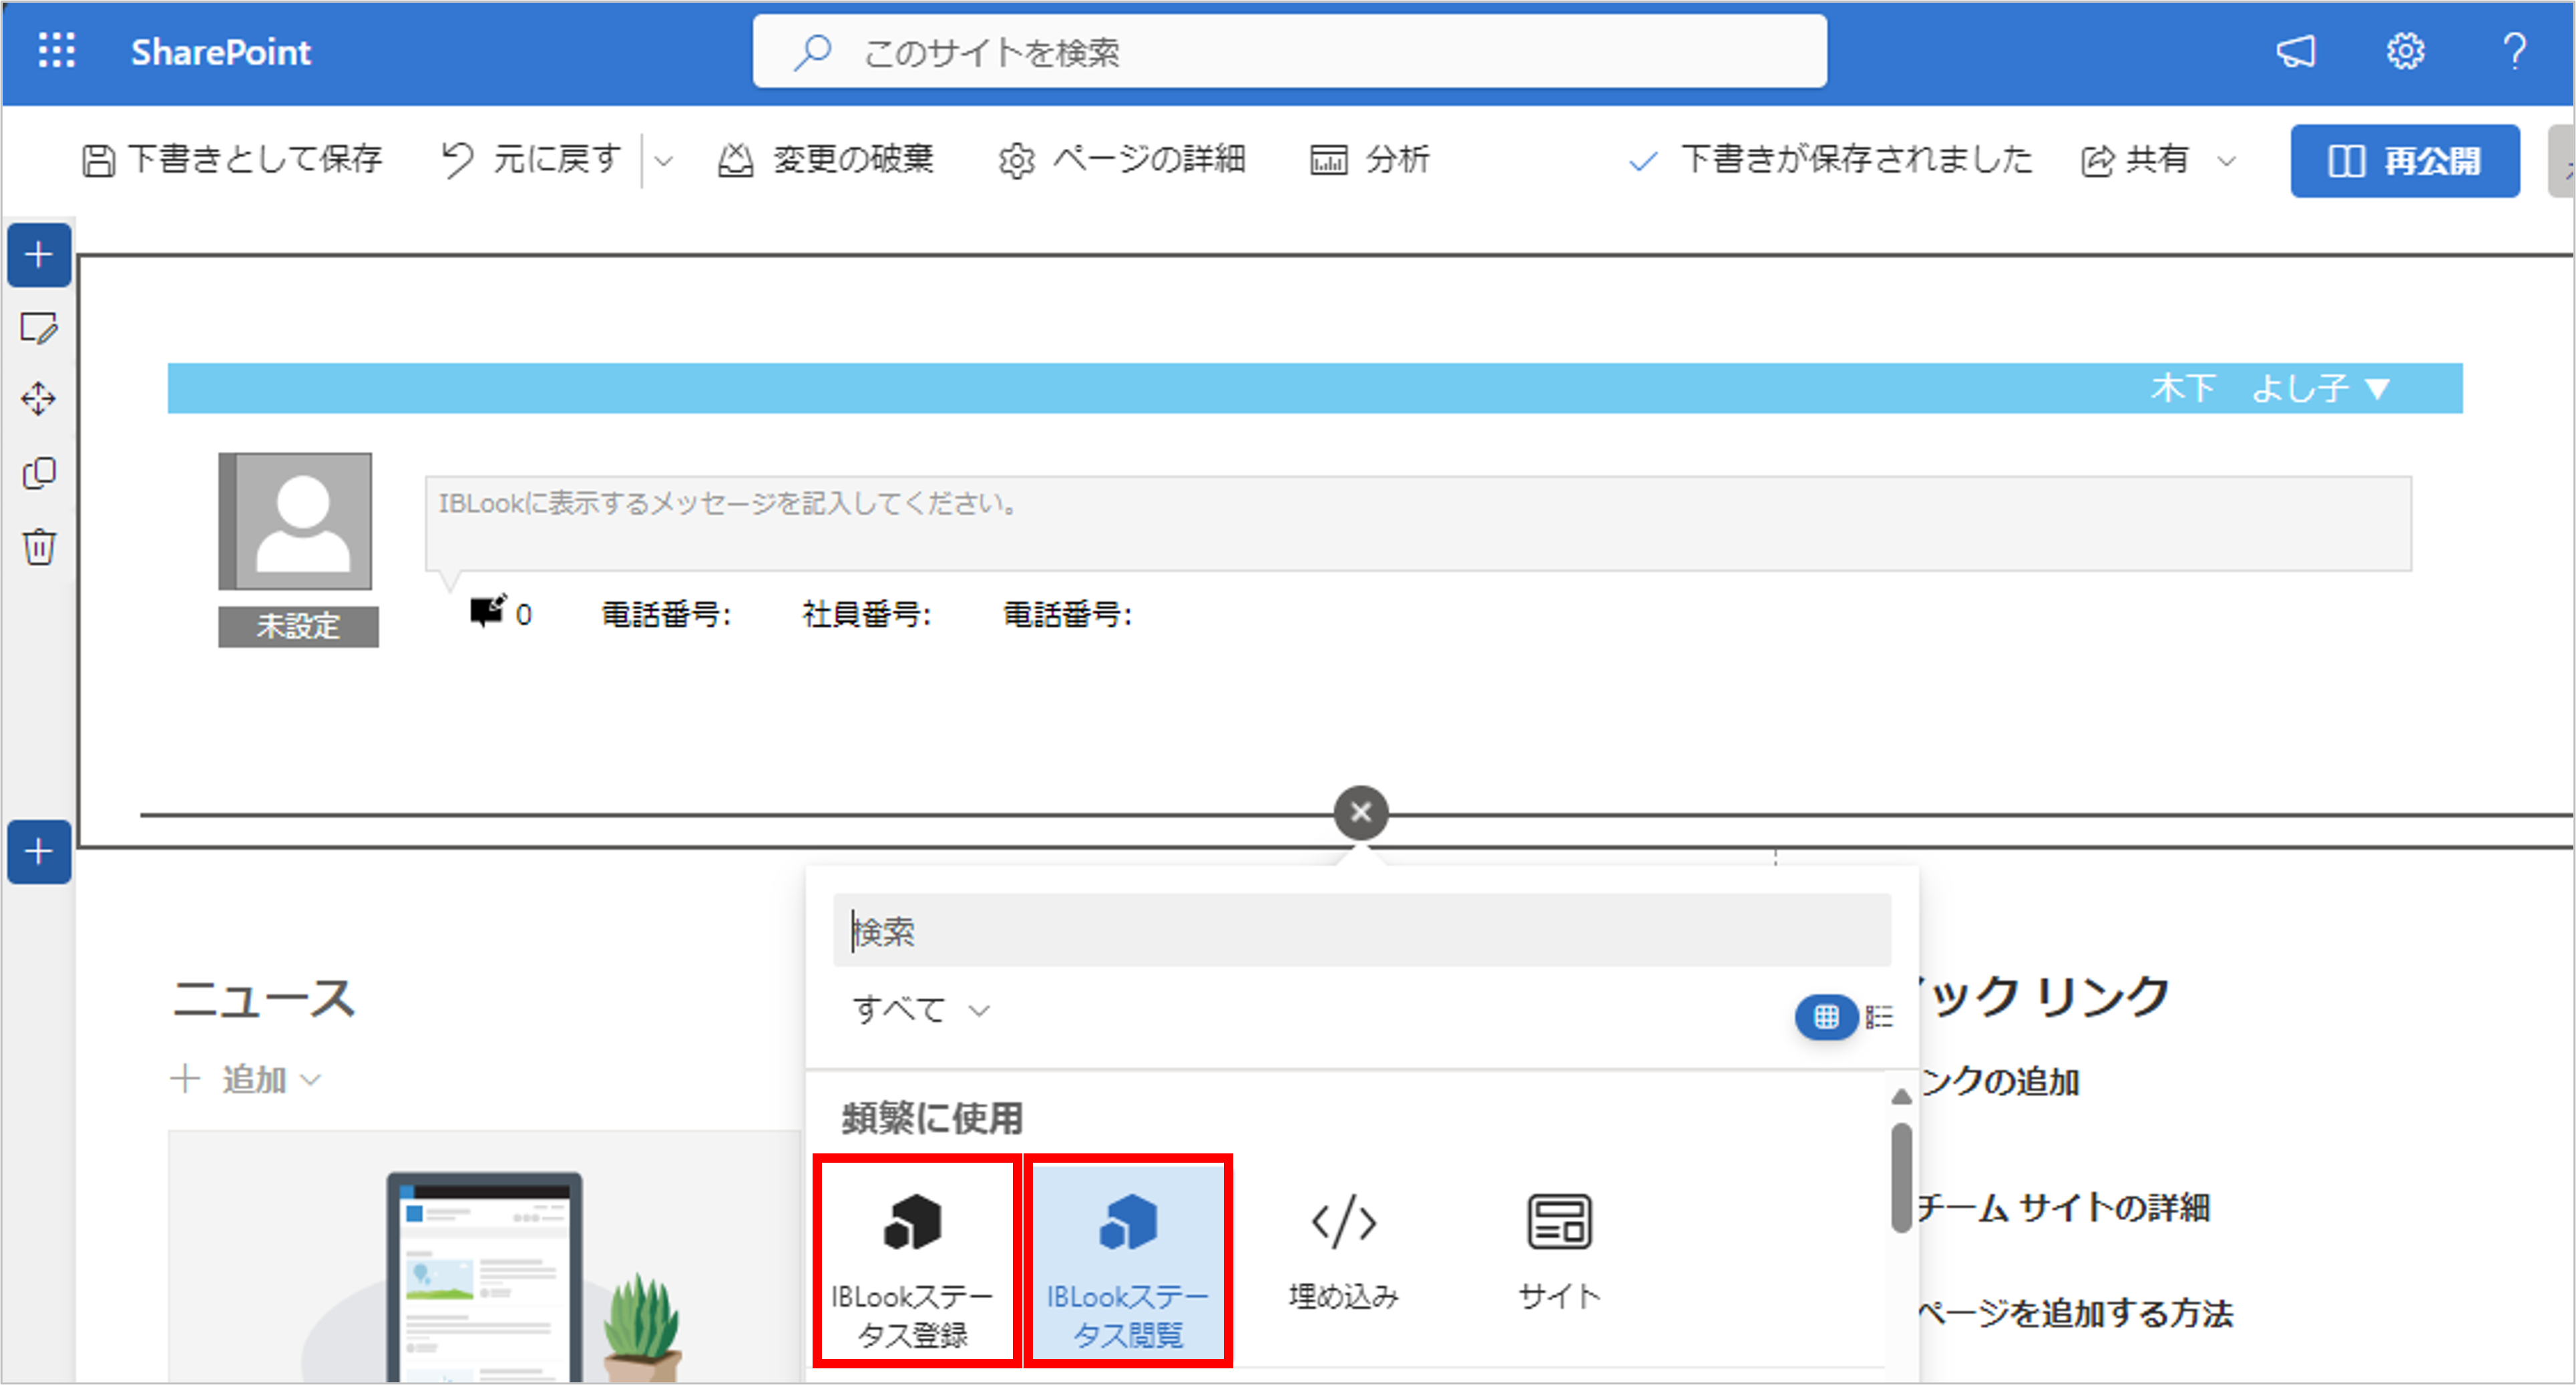This screenshot has width=2576, height=1385.
Task: Click the SharePoint home title
Action: [x=221, y=52]
